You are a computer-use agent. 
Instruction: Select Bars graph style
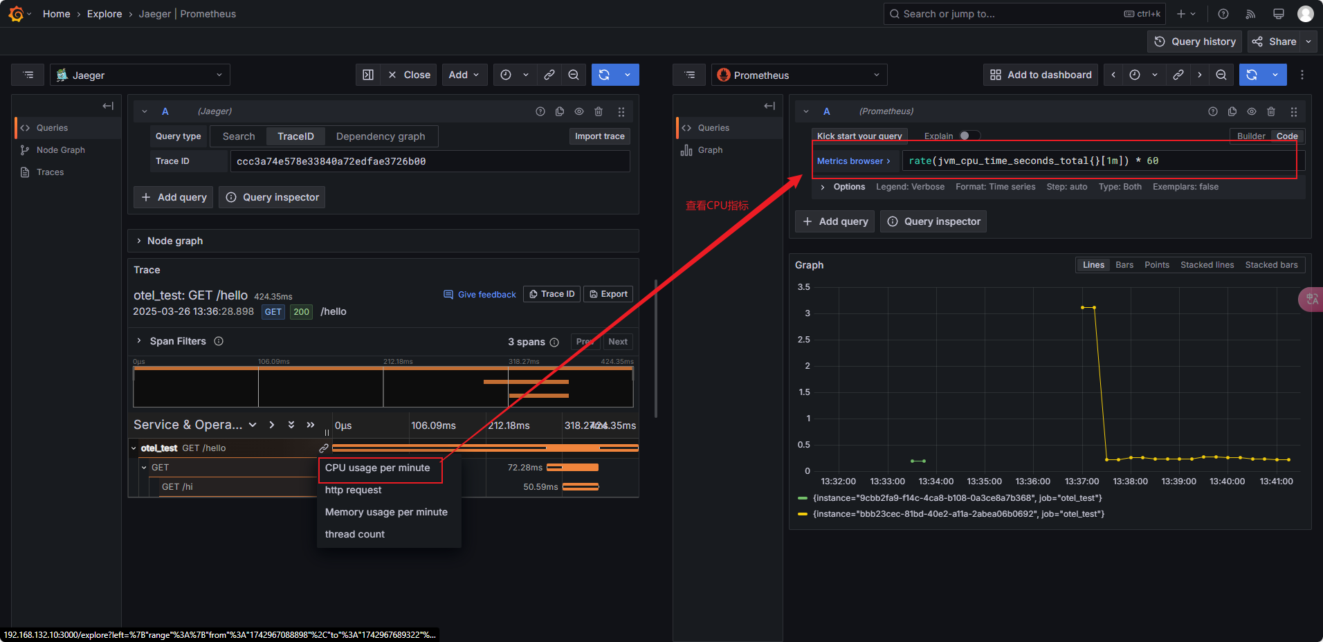coord(1124,265)
